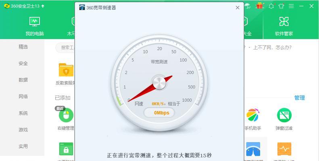The width and height of the screenshot is (319, 161).
Task: Click the 带宽测速 label on the gauge
Action: pyautogui.click(x=159, y=62)
